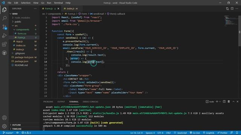Close the terminal panel
The width and height of the screenshot is (241, 135).
pos(238,102)
